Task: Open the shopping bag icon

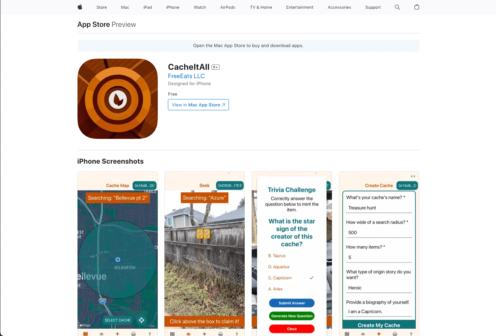Action: 416,7
